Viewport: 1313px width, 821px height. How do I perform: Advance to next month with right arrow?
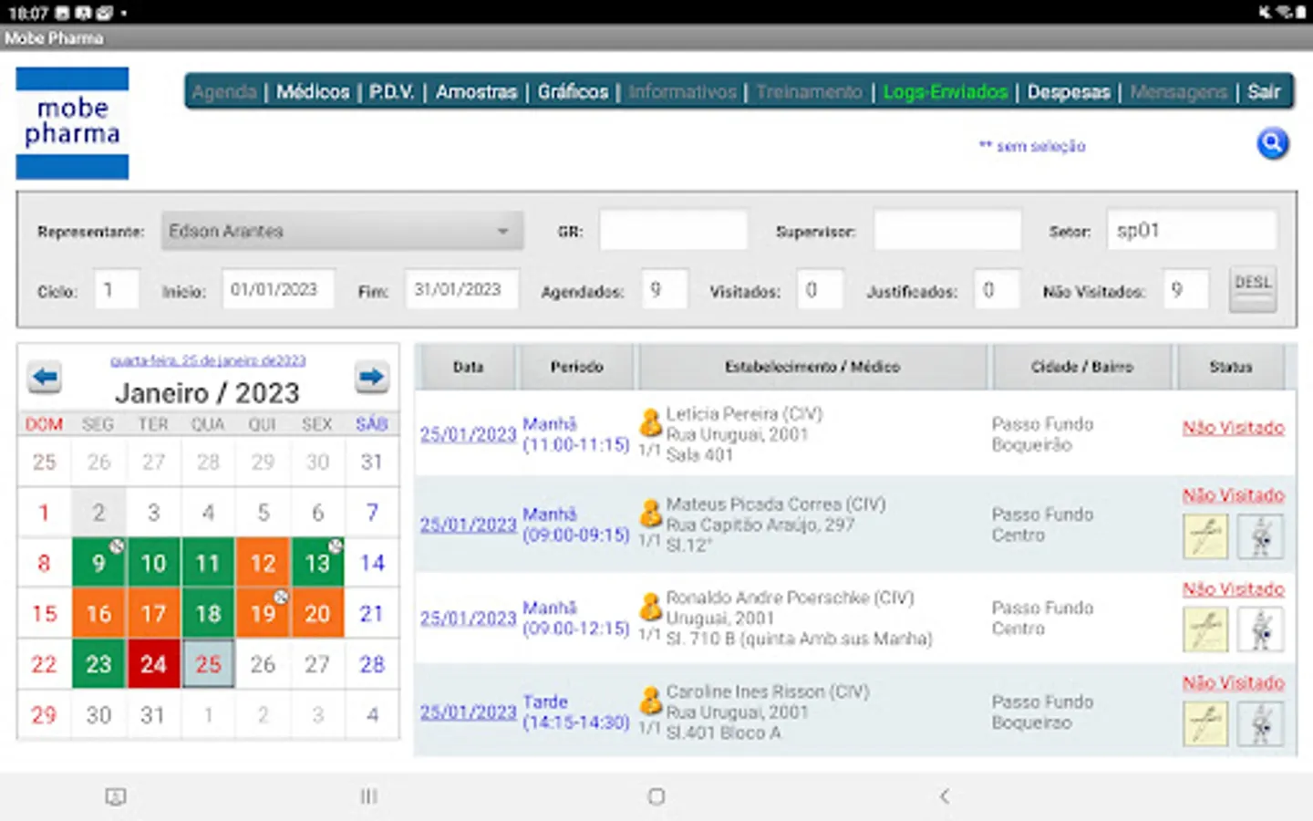pos(371,377)
